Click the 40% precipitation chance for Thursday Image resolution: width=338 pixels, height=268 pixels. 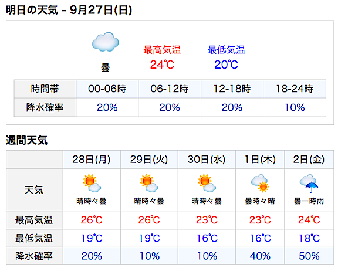click(x=260, y=256)
